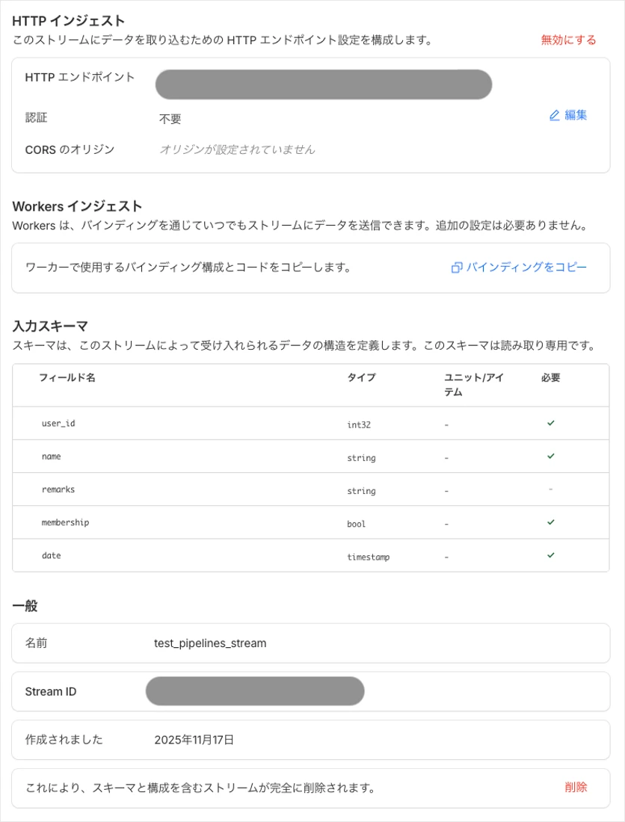
Task: Toggle the required mark for the remarks field
Action: (552, 489)
